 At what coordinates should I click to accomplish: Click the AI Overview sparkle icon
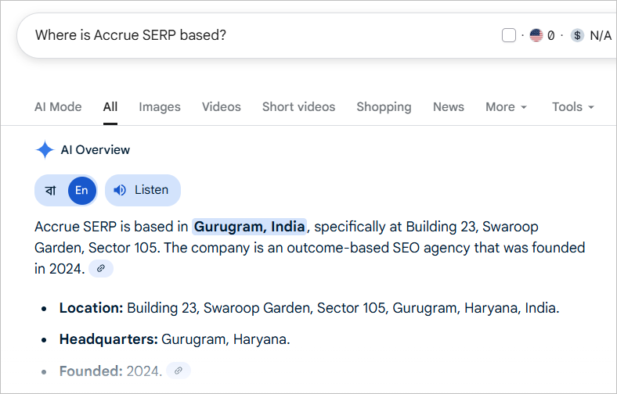click(x=45, y=150)
